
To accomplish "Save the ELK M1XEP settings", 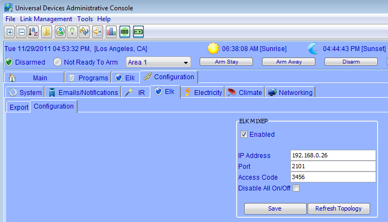I will pos(275,208).
